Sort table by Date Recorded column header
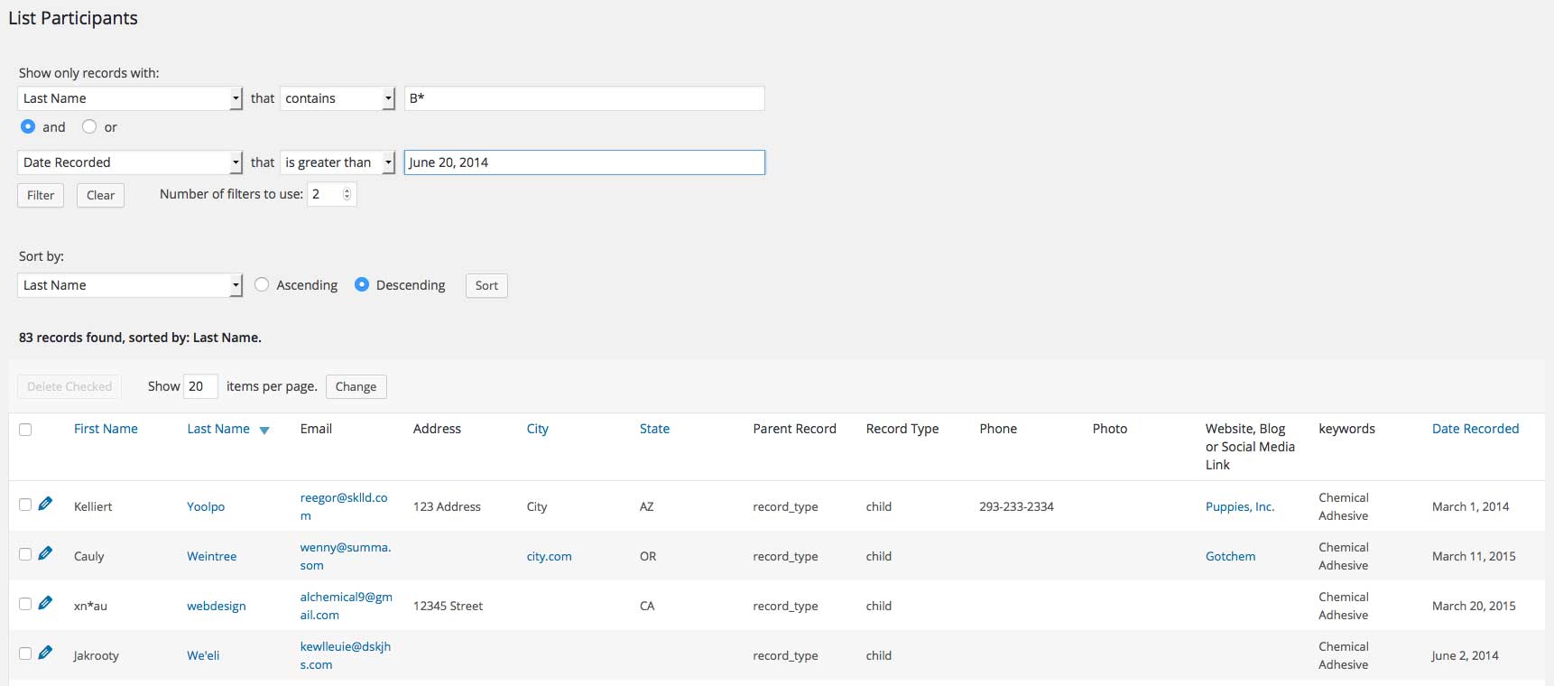This screenshot has height=686, width=1554. pos(1475,429)
